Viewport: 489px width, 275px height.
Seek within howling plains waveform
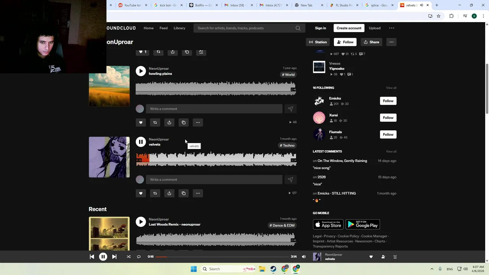(216, 88)
